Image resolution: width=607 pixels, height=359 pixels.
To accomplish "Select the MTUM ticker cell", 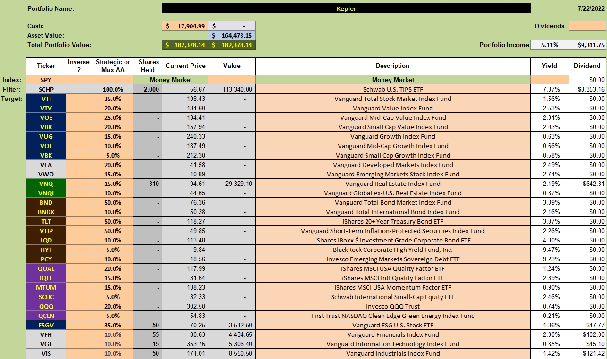I will pyautogui.click(x=46, y=287).
